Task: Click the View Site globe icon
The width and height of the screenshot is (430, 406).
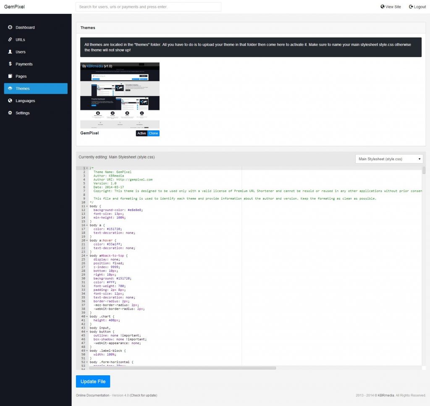Action: (x=382, y=6)
